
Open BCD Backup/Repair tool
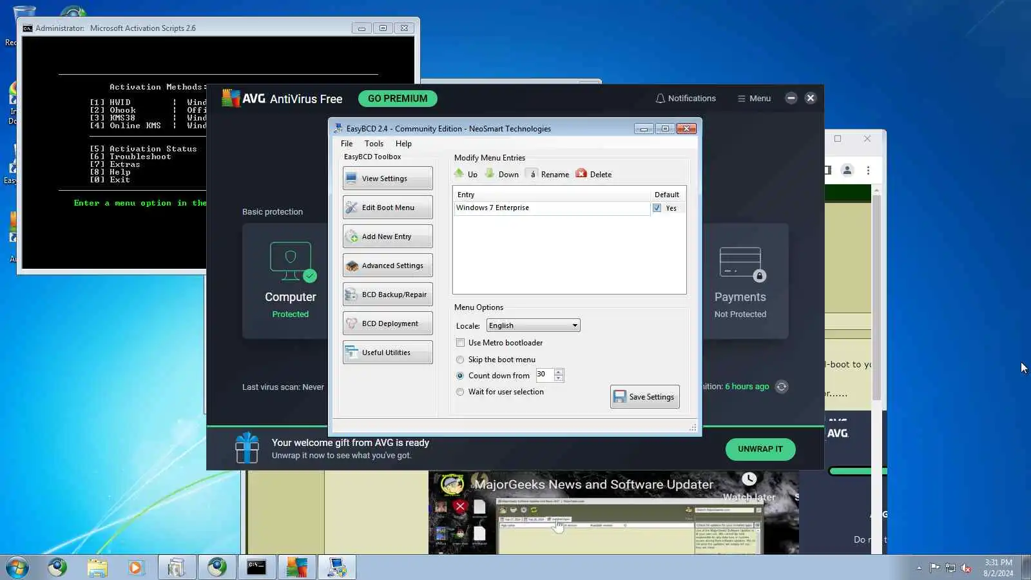point(387,295)
